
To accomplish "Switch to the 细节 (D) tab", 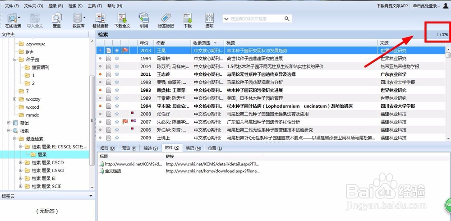I will (x=108, y=148).
